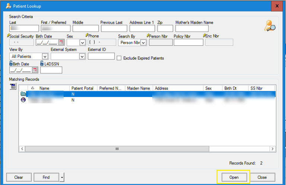
Task: Click the lightning icon next to Social Security
Action: (8, 35)
